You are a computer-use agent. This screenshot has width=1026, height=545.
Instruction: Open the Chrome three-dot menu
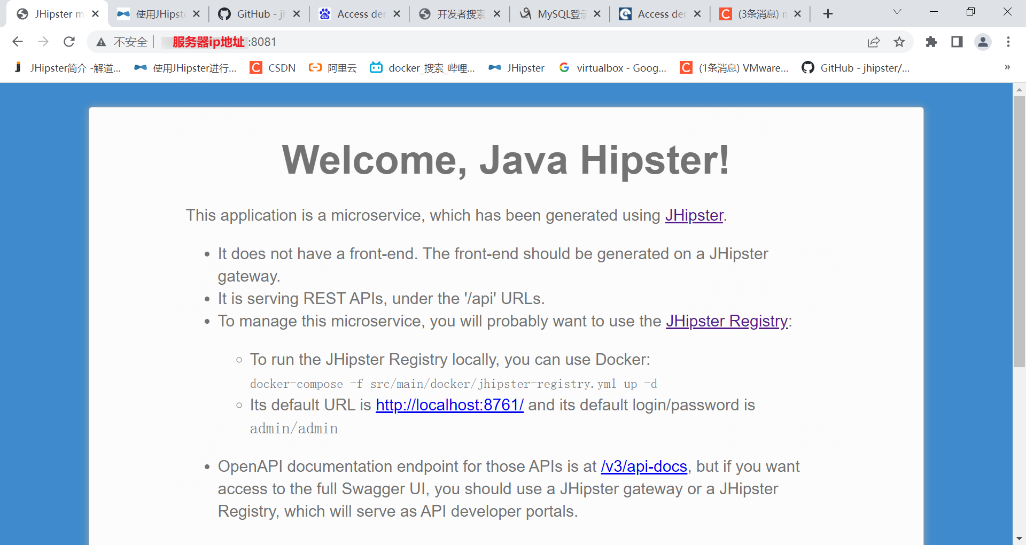click(x=1008, y=42)
